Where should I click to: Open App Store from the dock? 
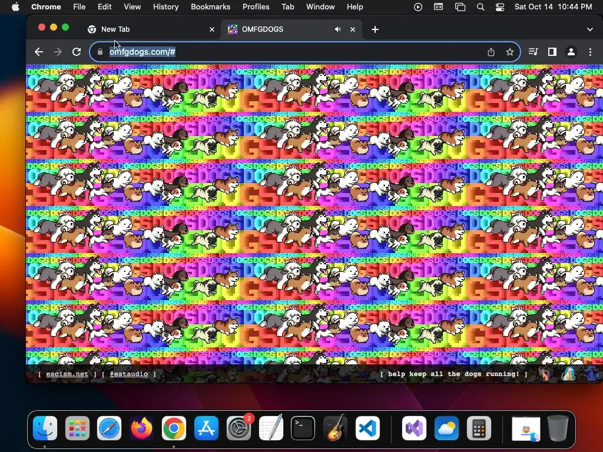[x=206, y=428]
